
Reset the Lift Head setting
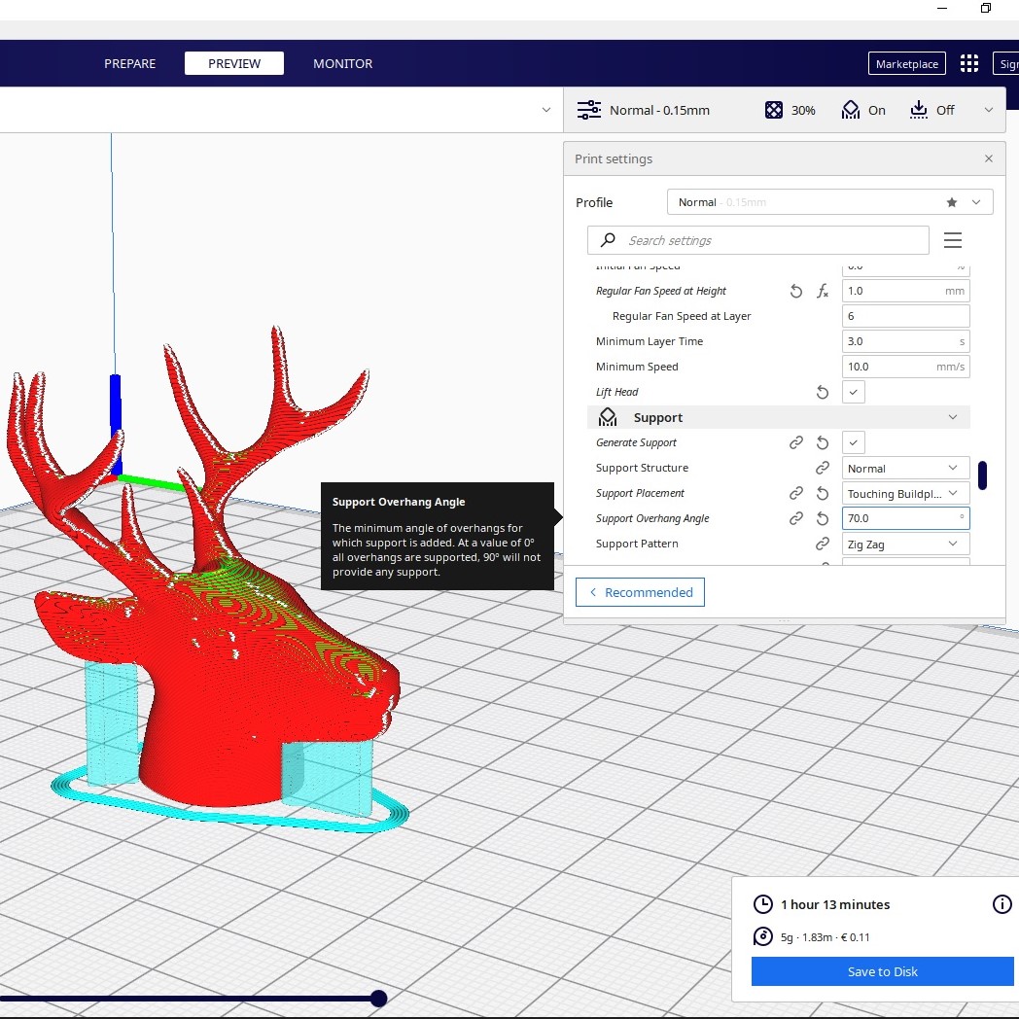click(823, 392)
